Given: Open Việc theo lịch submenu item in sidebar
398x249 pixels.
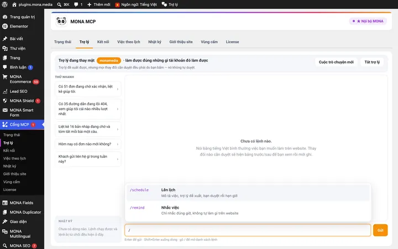Looking at the screenshot, I should tap(14, 158).
